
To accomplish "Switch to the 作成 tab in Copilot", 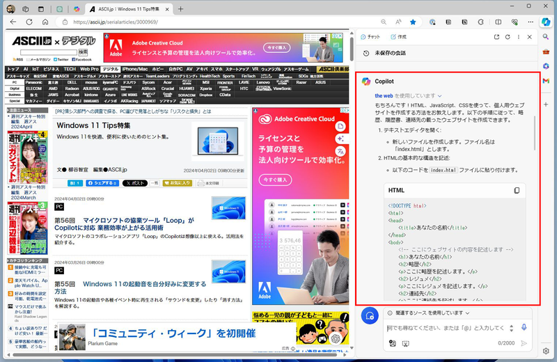I will (x=398, y=36).
